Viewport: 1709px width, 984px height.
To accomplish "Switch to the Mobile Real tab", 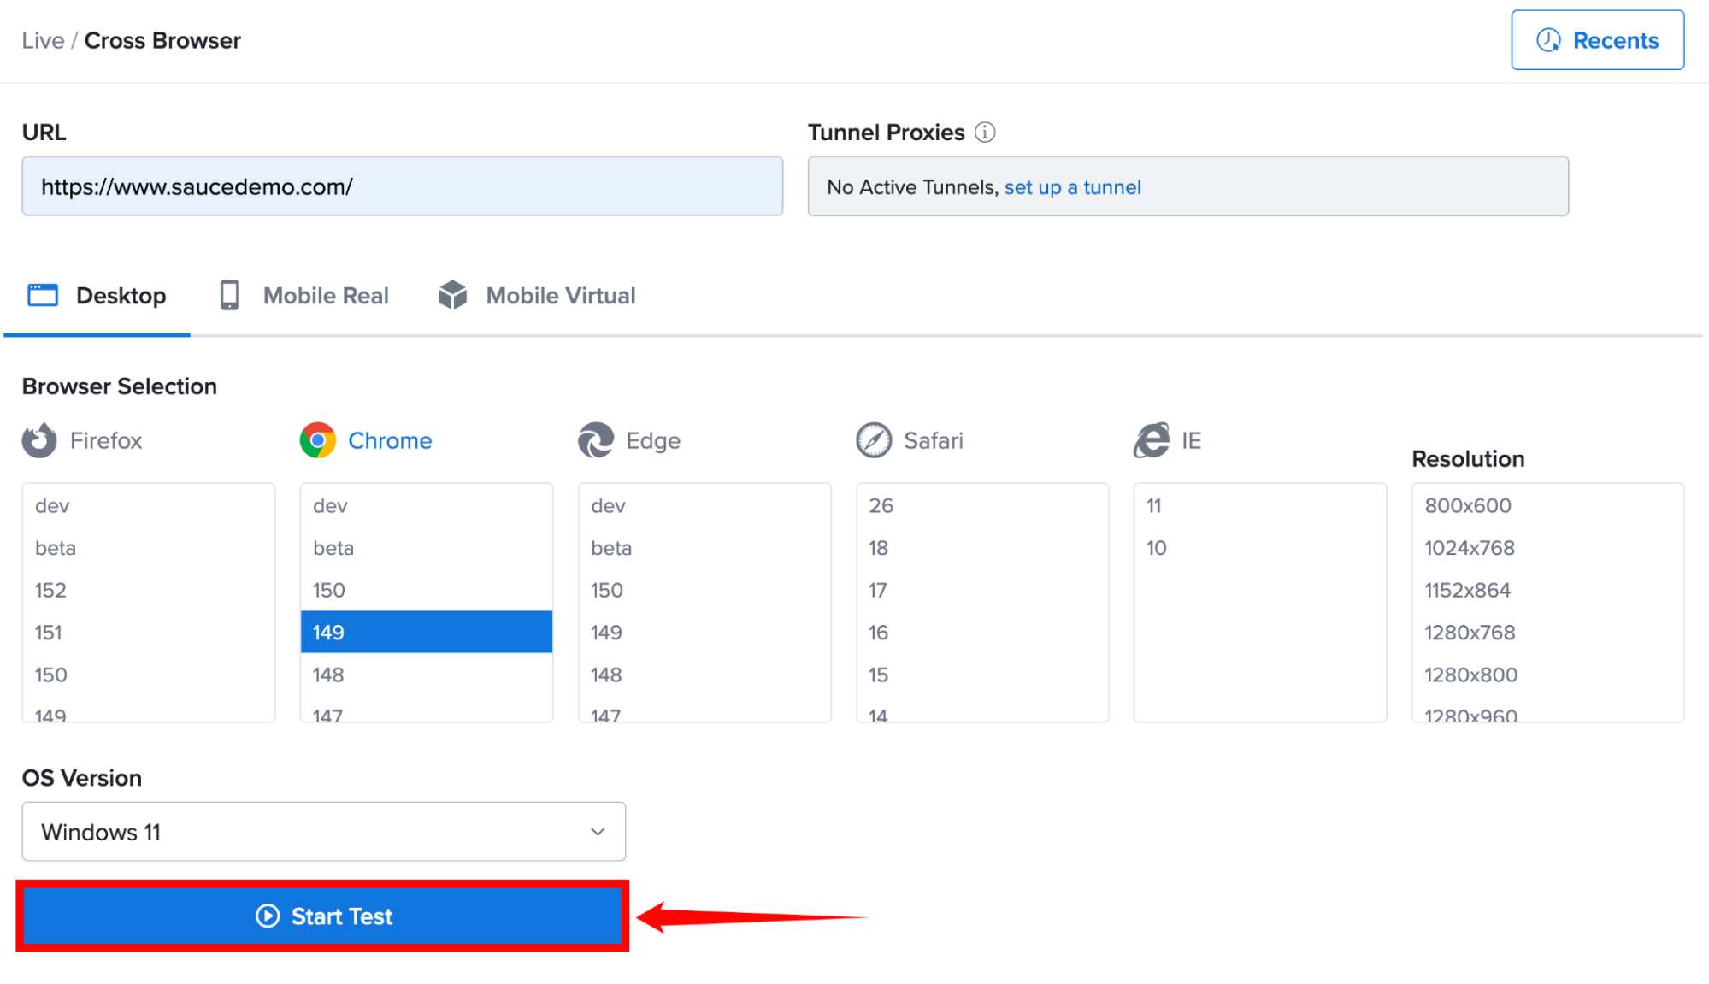I will pos(304,296).
